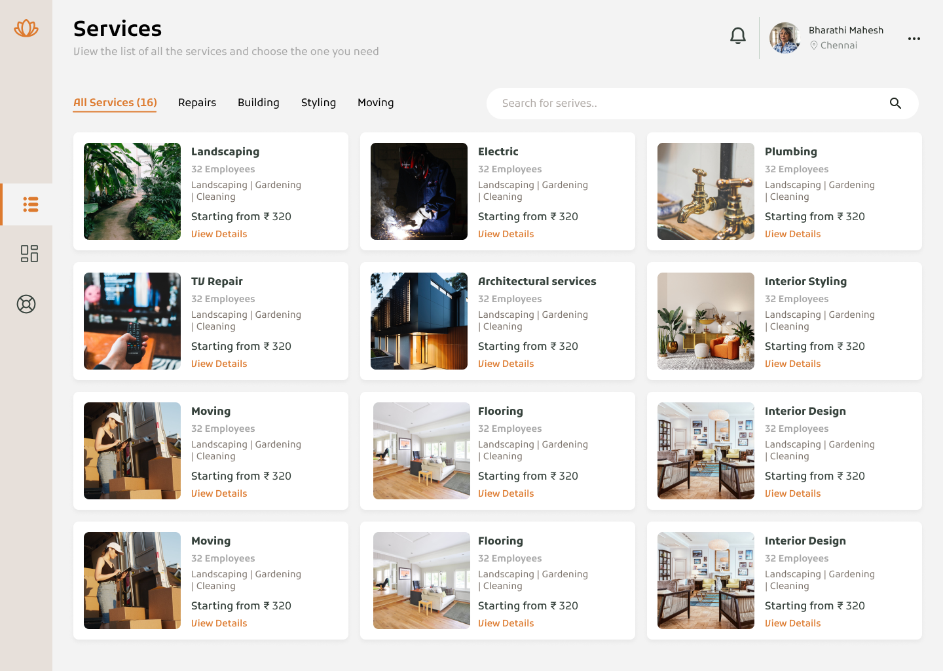This screenshot has height=671, width=943.
Task: View details of the Electric service
Action: 506,234
